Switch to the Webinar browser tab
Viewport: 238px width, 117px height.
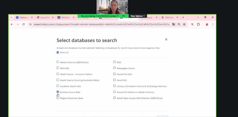click(24, 18)
